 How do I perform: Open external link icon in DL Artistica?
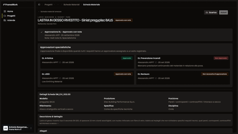(60, 62)
